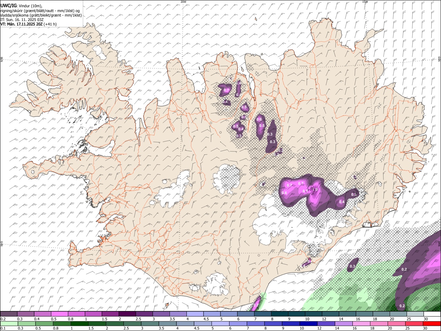Pick the dark purple 0.2 swatch, upper colour bar
The width and height of the screenshot is (441, 331).
(x=9, y=314)
